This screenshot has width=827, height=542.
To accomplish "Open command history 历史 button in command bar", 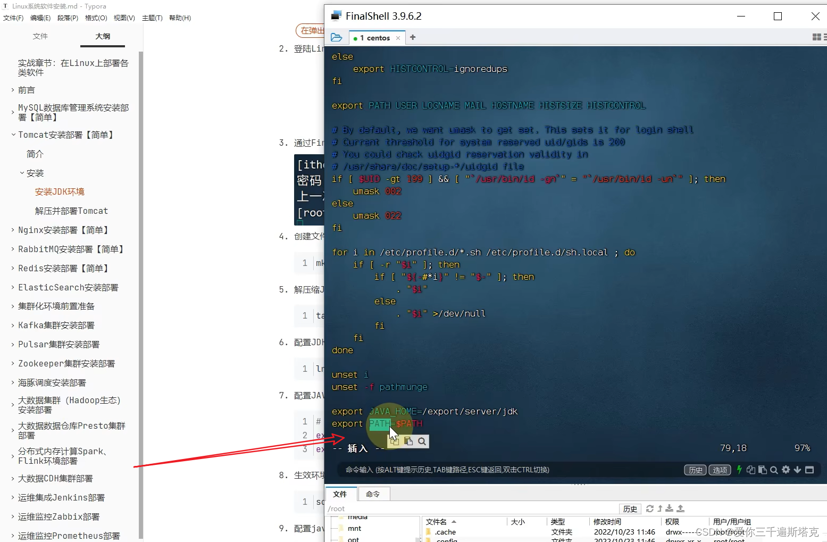I will click(x=696, y=470).
